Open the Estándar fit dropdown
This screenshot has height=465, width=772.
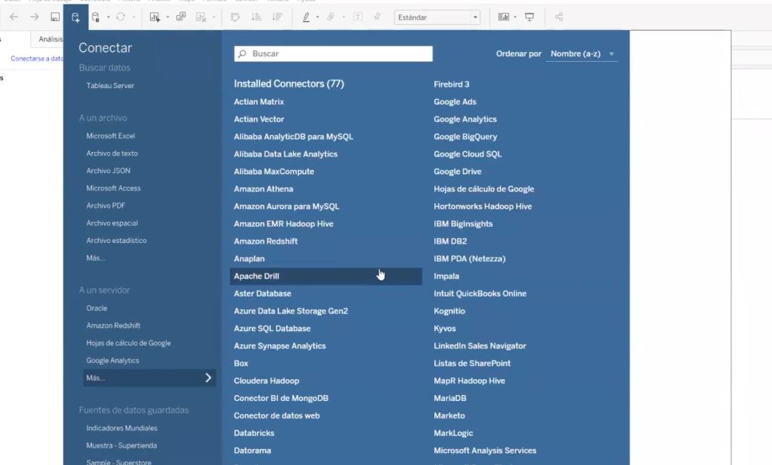click(x=437, y=17)
